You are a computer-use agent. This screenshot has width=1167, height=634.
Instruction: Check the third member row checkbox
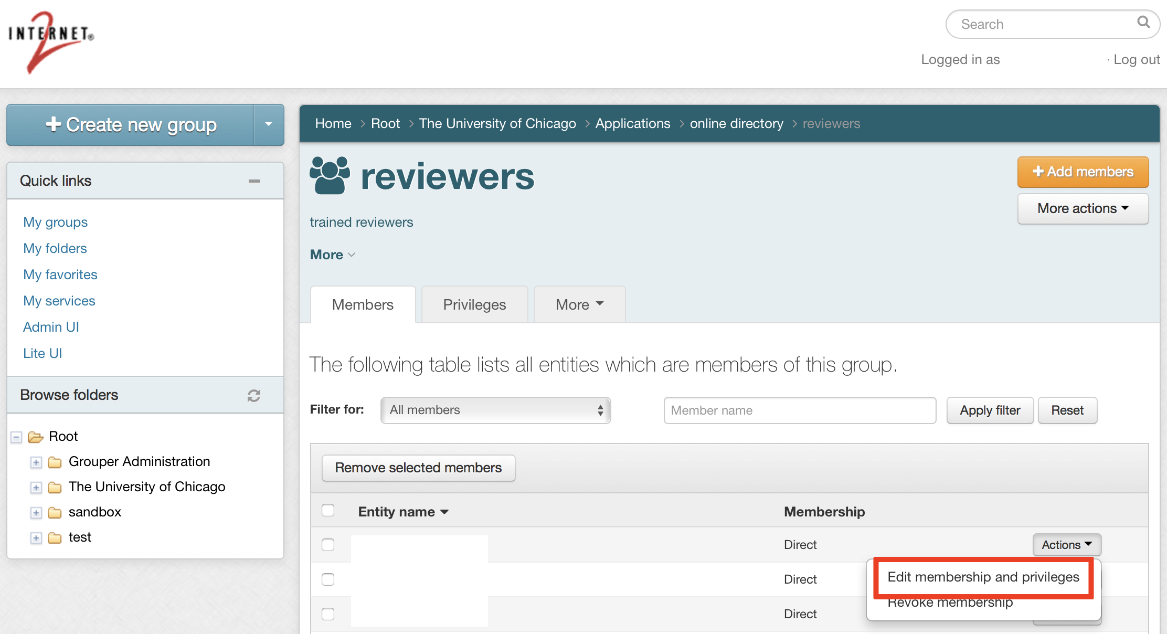point(328,614)
